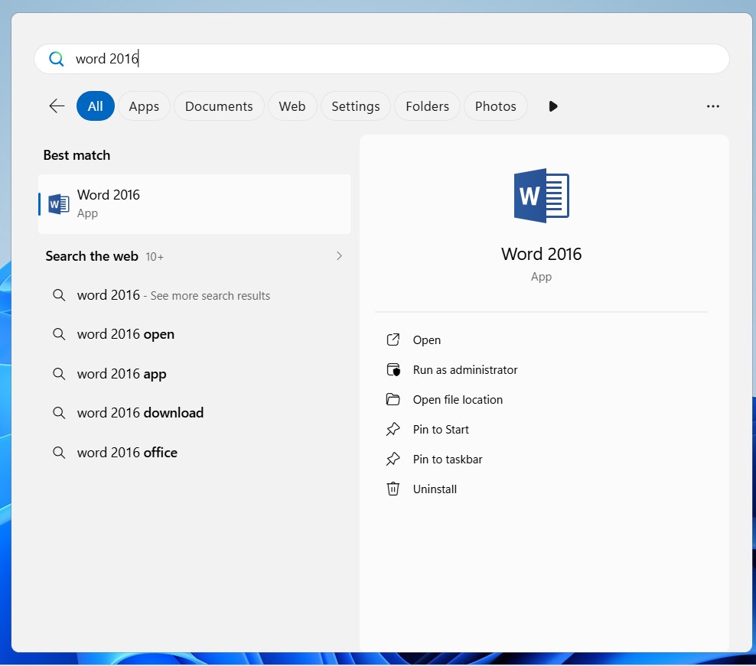Screen dimensions: 756x666
Task: Click the search magnifier icon in search box
Action: (56, 59)
